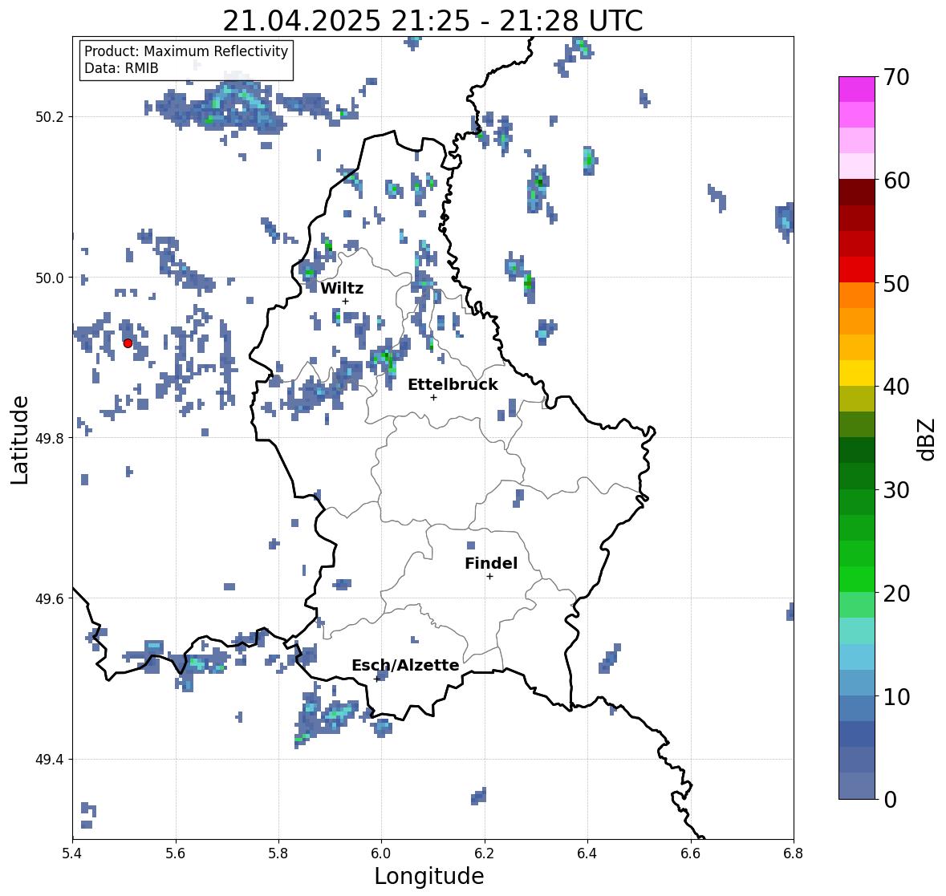
Task: Click the latitude tick label 50.2
Action: 50,117
